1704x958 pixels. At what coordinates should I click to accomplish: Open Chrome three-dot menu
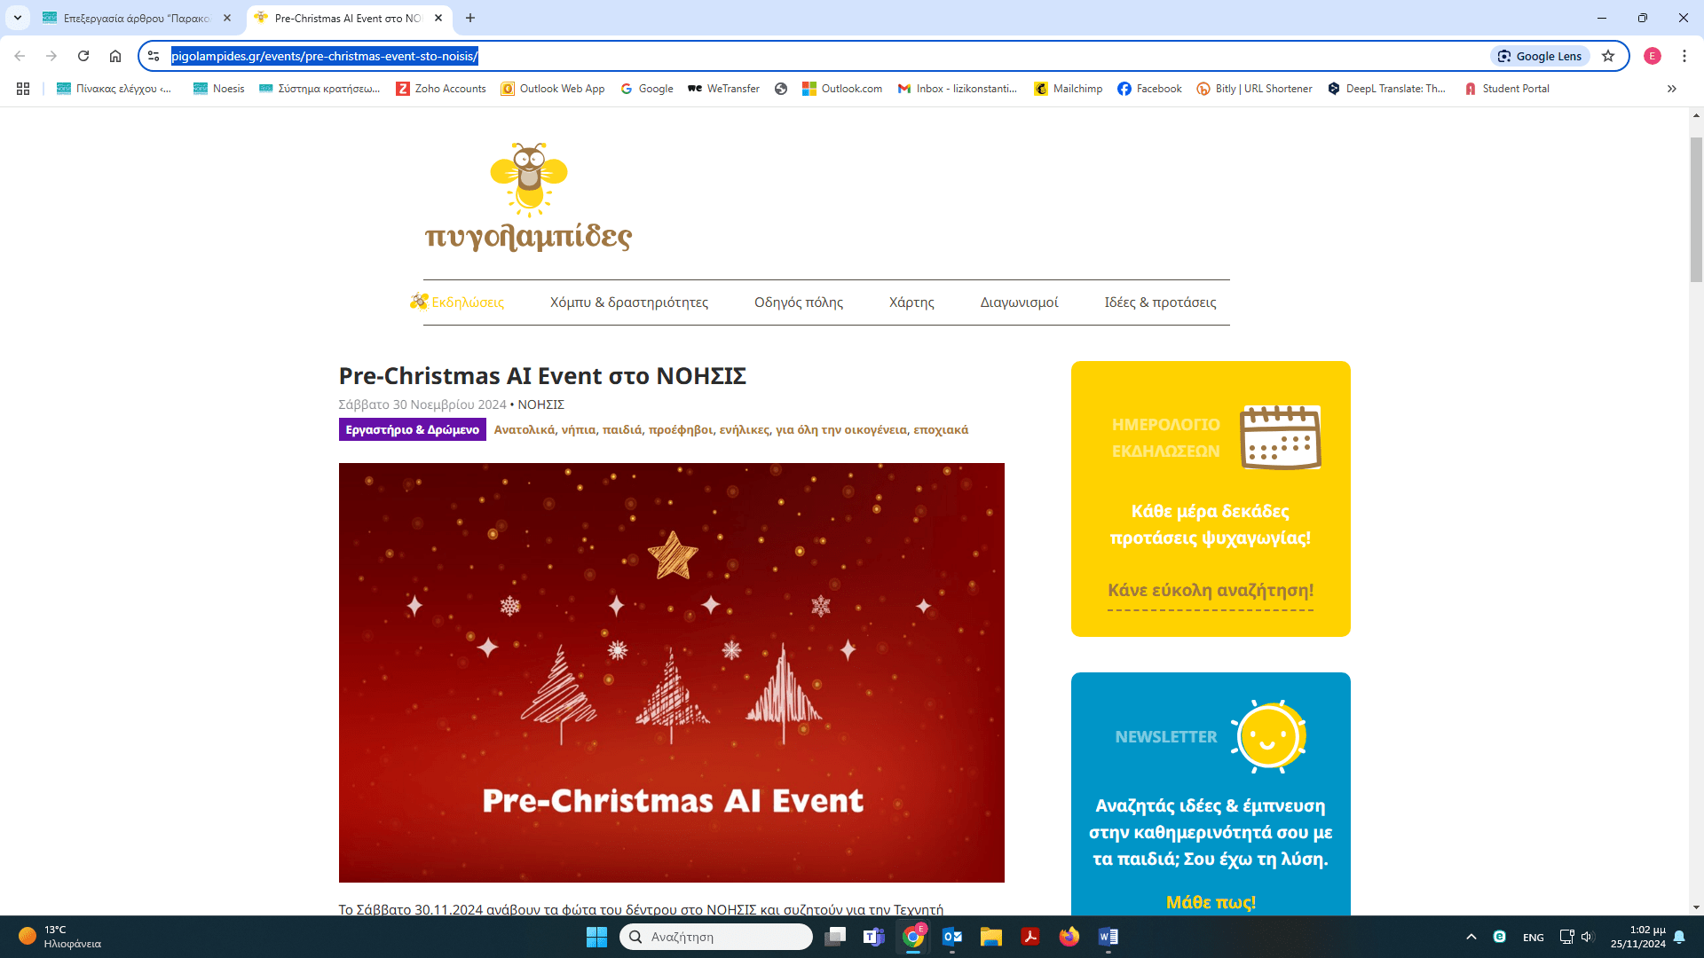click(1684, 56)
